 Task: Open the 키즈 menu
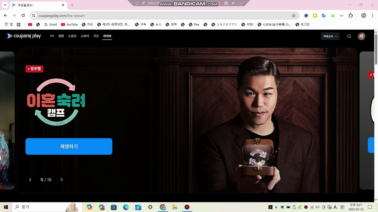pos(96,36)
